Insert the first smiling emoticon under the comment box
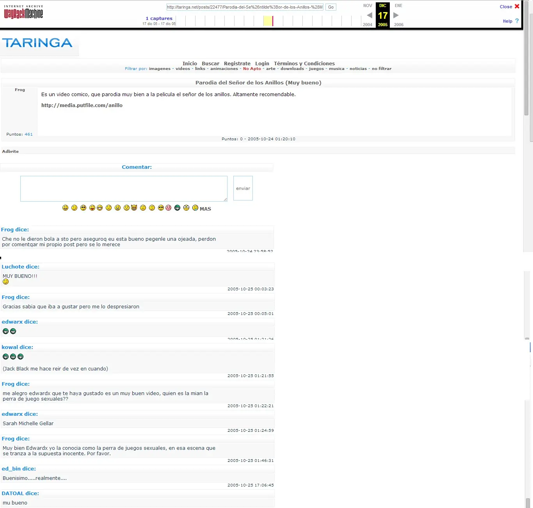533x508 pixels. point(65,208)
